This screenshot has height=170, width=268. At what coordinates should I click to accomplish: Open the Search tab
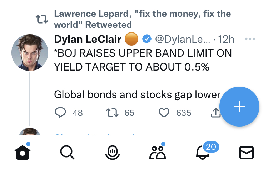(x=67, y=153)
